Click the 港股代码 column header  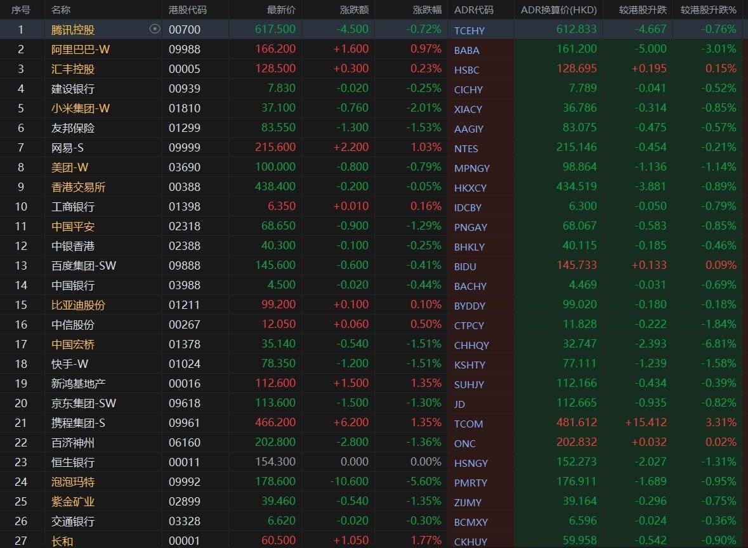[x=188, y=10]
